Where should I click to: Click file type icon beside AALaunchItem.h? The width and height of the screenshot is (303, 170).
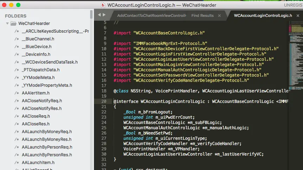coord(17,163)
